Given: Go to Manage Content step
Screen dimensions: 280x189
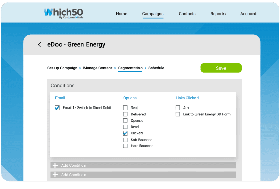Looking at the screenshot, I should (x=98, y=68).
